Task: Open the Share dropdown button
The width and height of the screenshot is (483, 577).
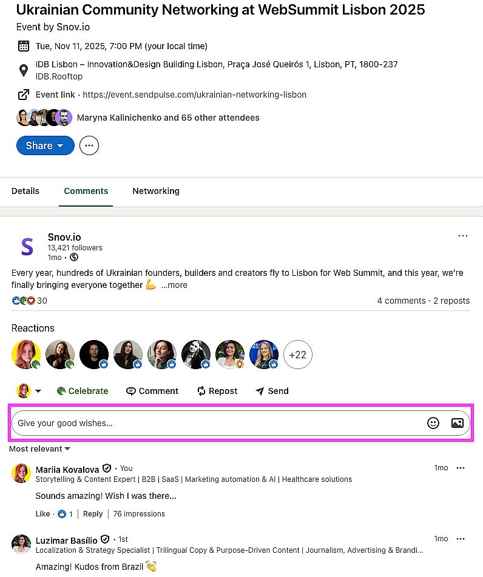Action: 46,145
